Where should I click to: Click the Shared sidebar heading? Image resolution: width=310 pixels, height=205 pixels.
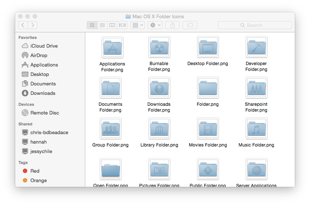pos(25,124)
